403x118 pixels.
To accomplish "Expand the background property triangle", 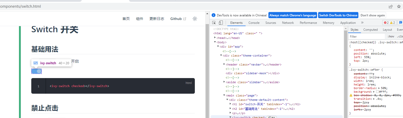I will (x=374, y=92).
